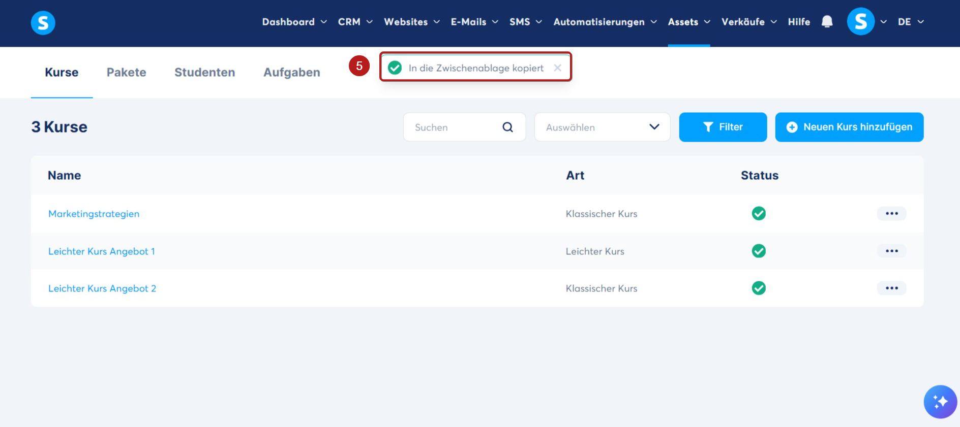This screenshot has width=960, height=427.
Task: Switch to the Pakete tab
Action: point(126,73)
